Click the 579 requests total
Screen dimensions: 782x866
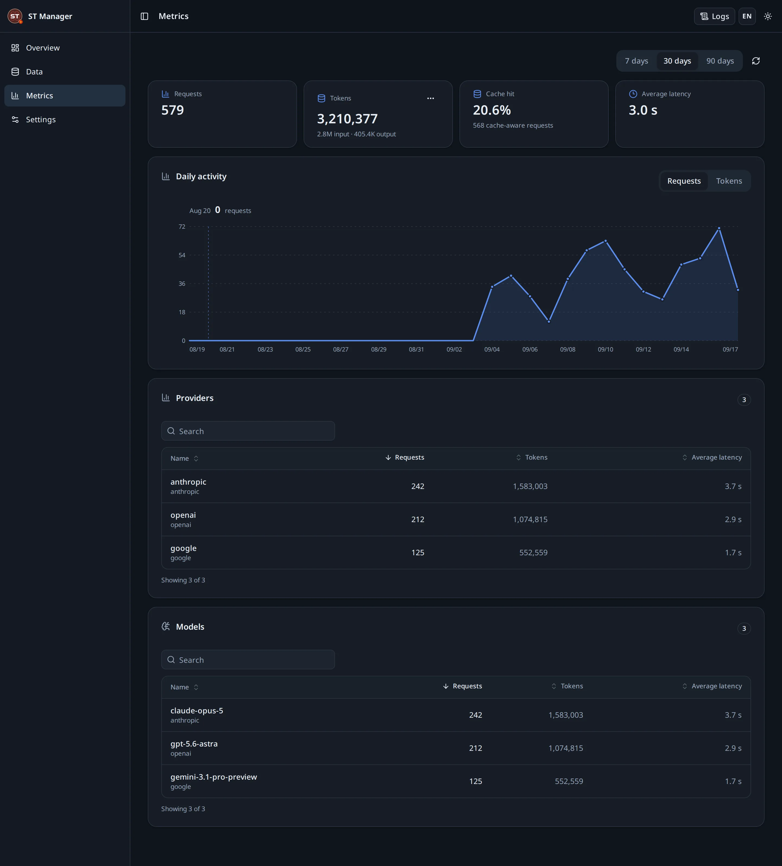(172, 110)
